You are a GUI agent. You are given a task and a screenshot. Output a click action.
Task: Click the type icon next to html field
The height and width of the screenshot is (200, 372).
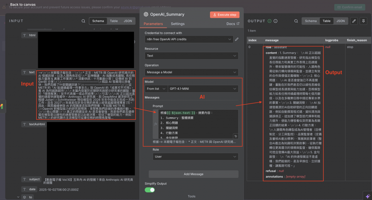(x=24, y=35)
